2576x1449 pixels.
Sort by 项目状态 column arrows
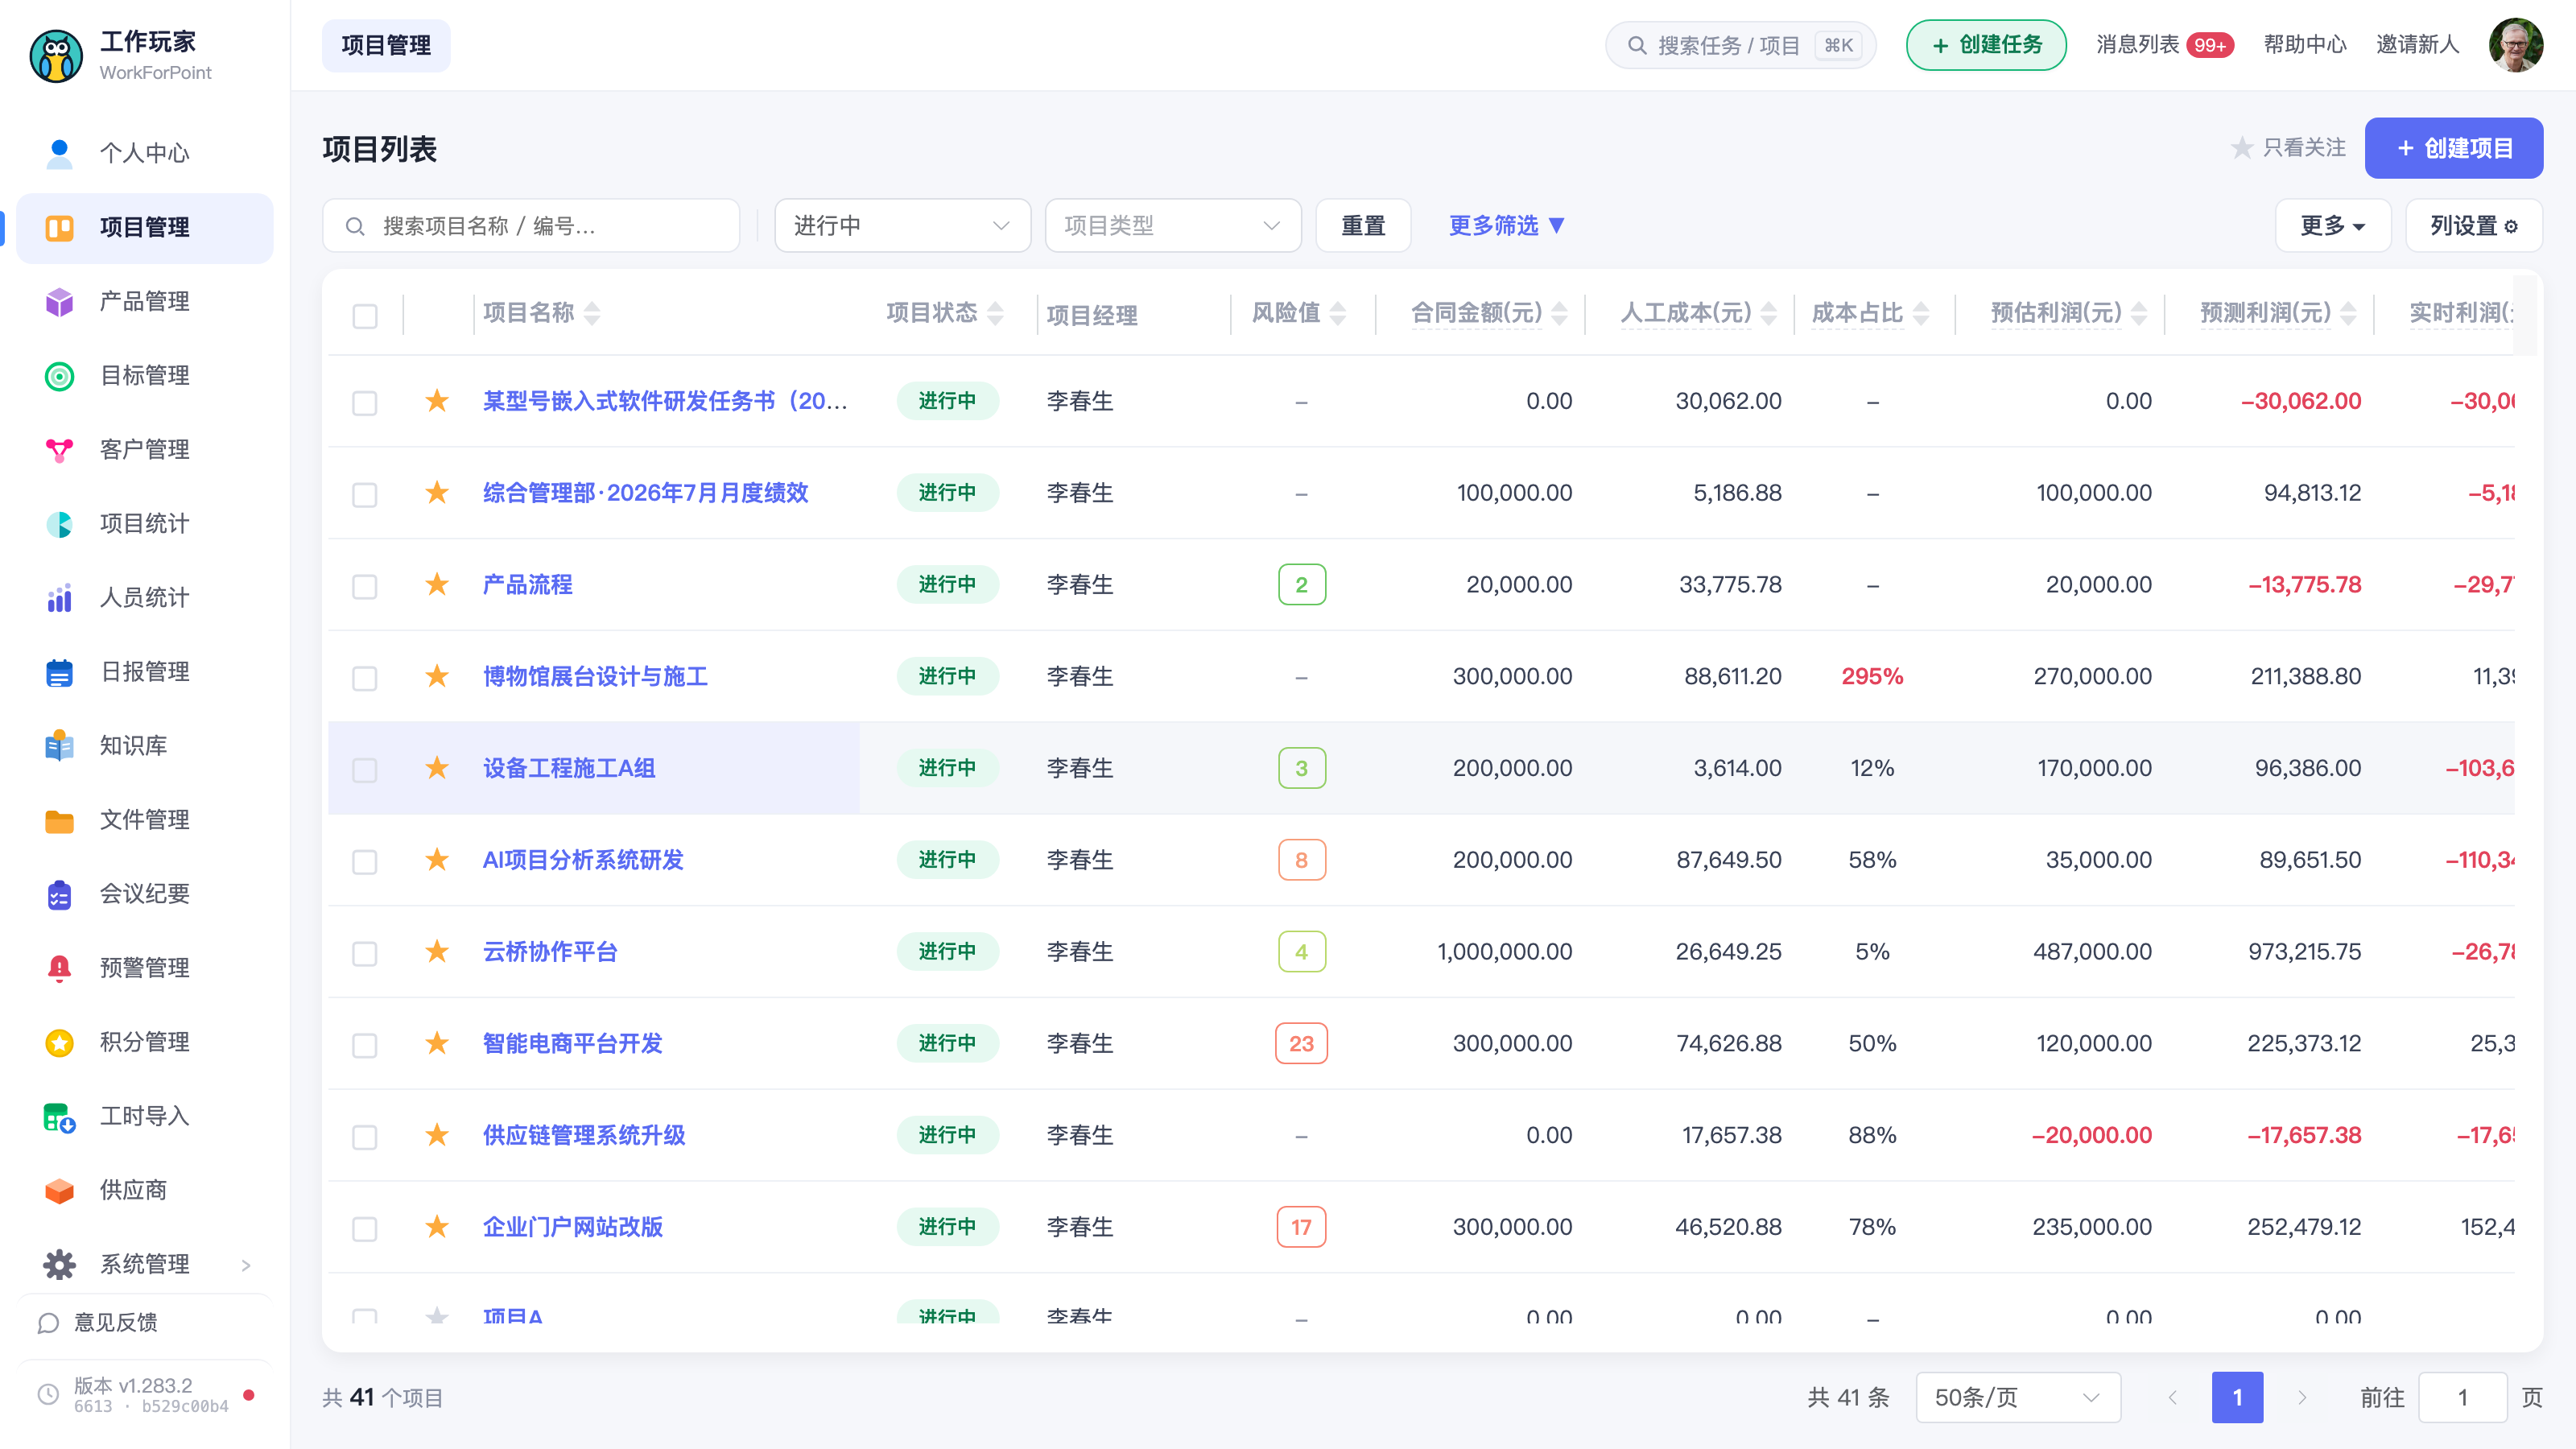coord(995,314)
